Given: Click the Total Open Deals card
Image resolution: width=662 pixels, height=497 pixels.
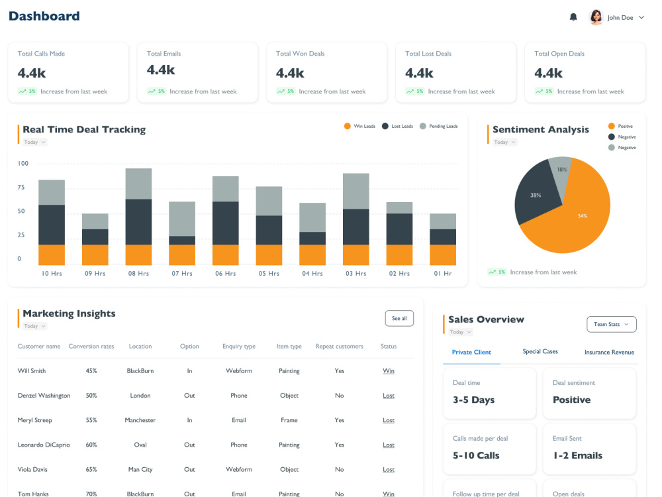Looking at the screenshot, I should pyautogui.click(x=585, y=72).
